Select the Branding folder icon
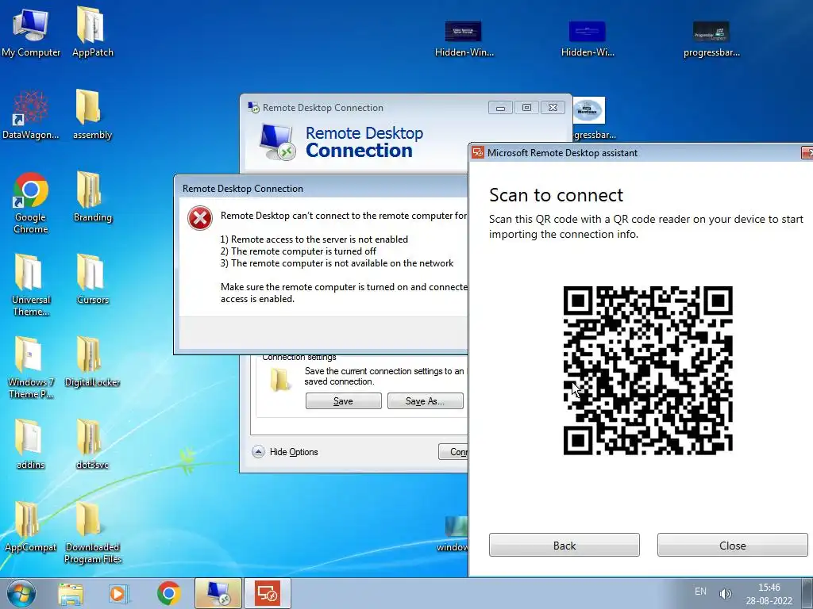This screenshot has width=813, height=609. coord(92,197)
